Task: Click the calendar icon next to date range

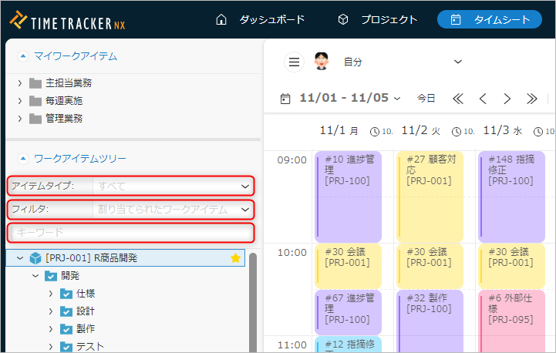Action: tap(285, 99)
